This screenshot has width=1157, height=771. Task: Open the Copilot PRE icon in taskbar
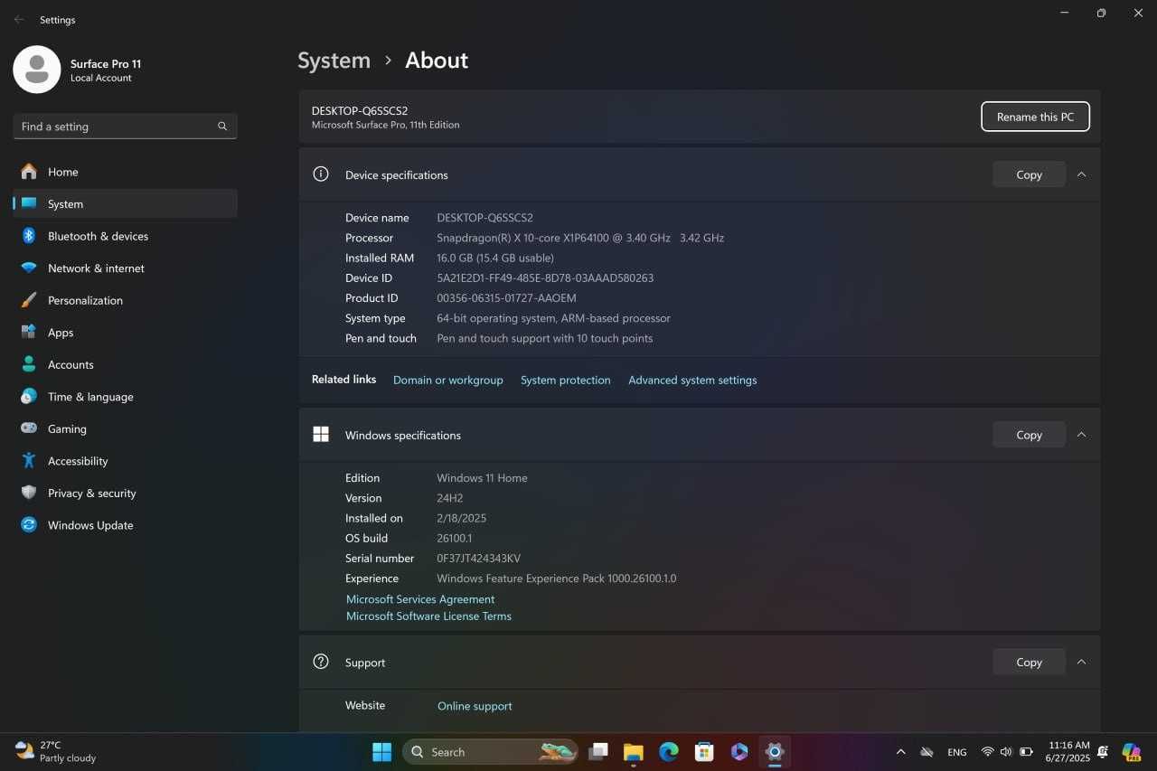point(1132,752)
